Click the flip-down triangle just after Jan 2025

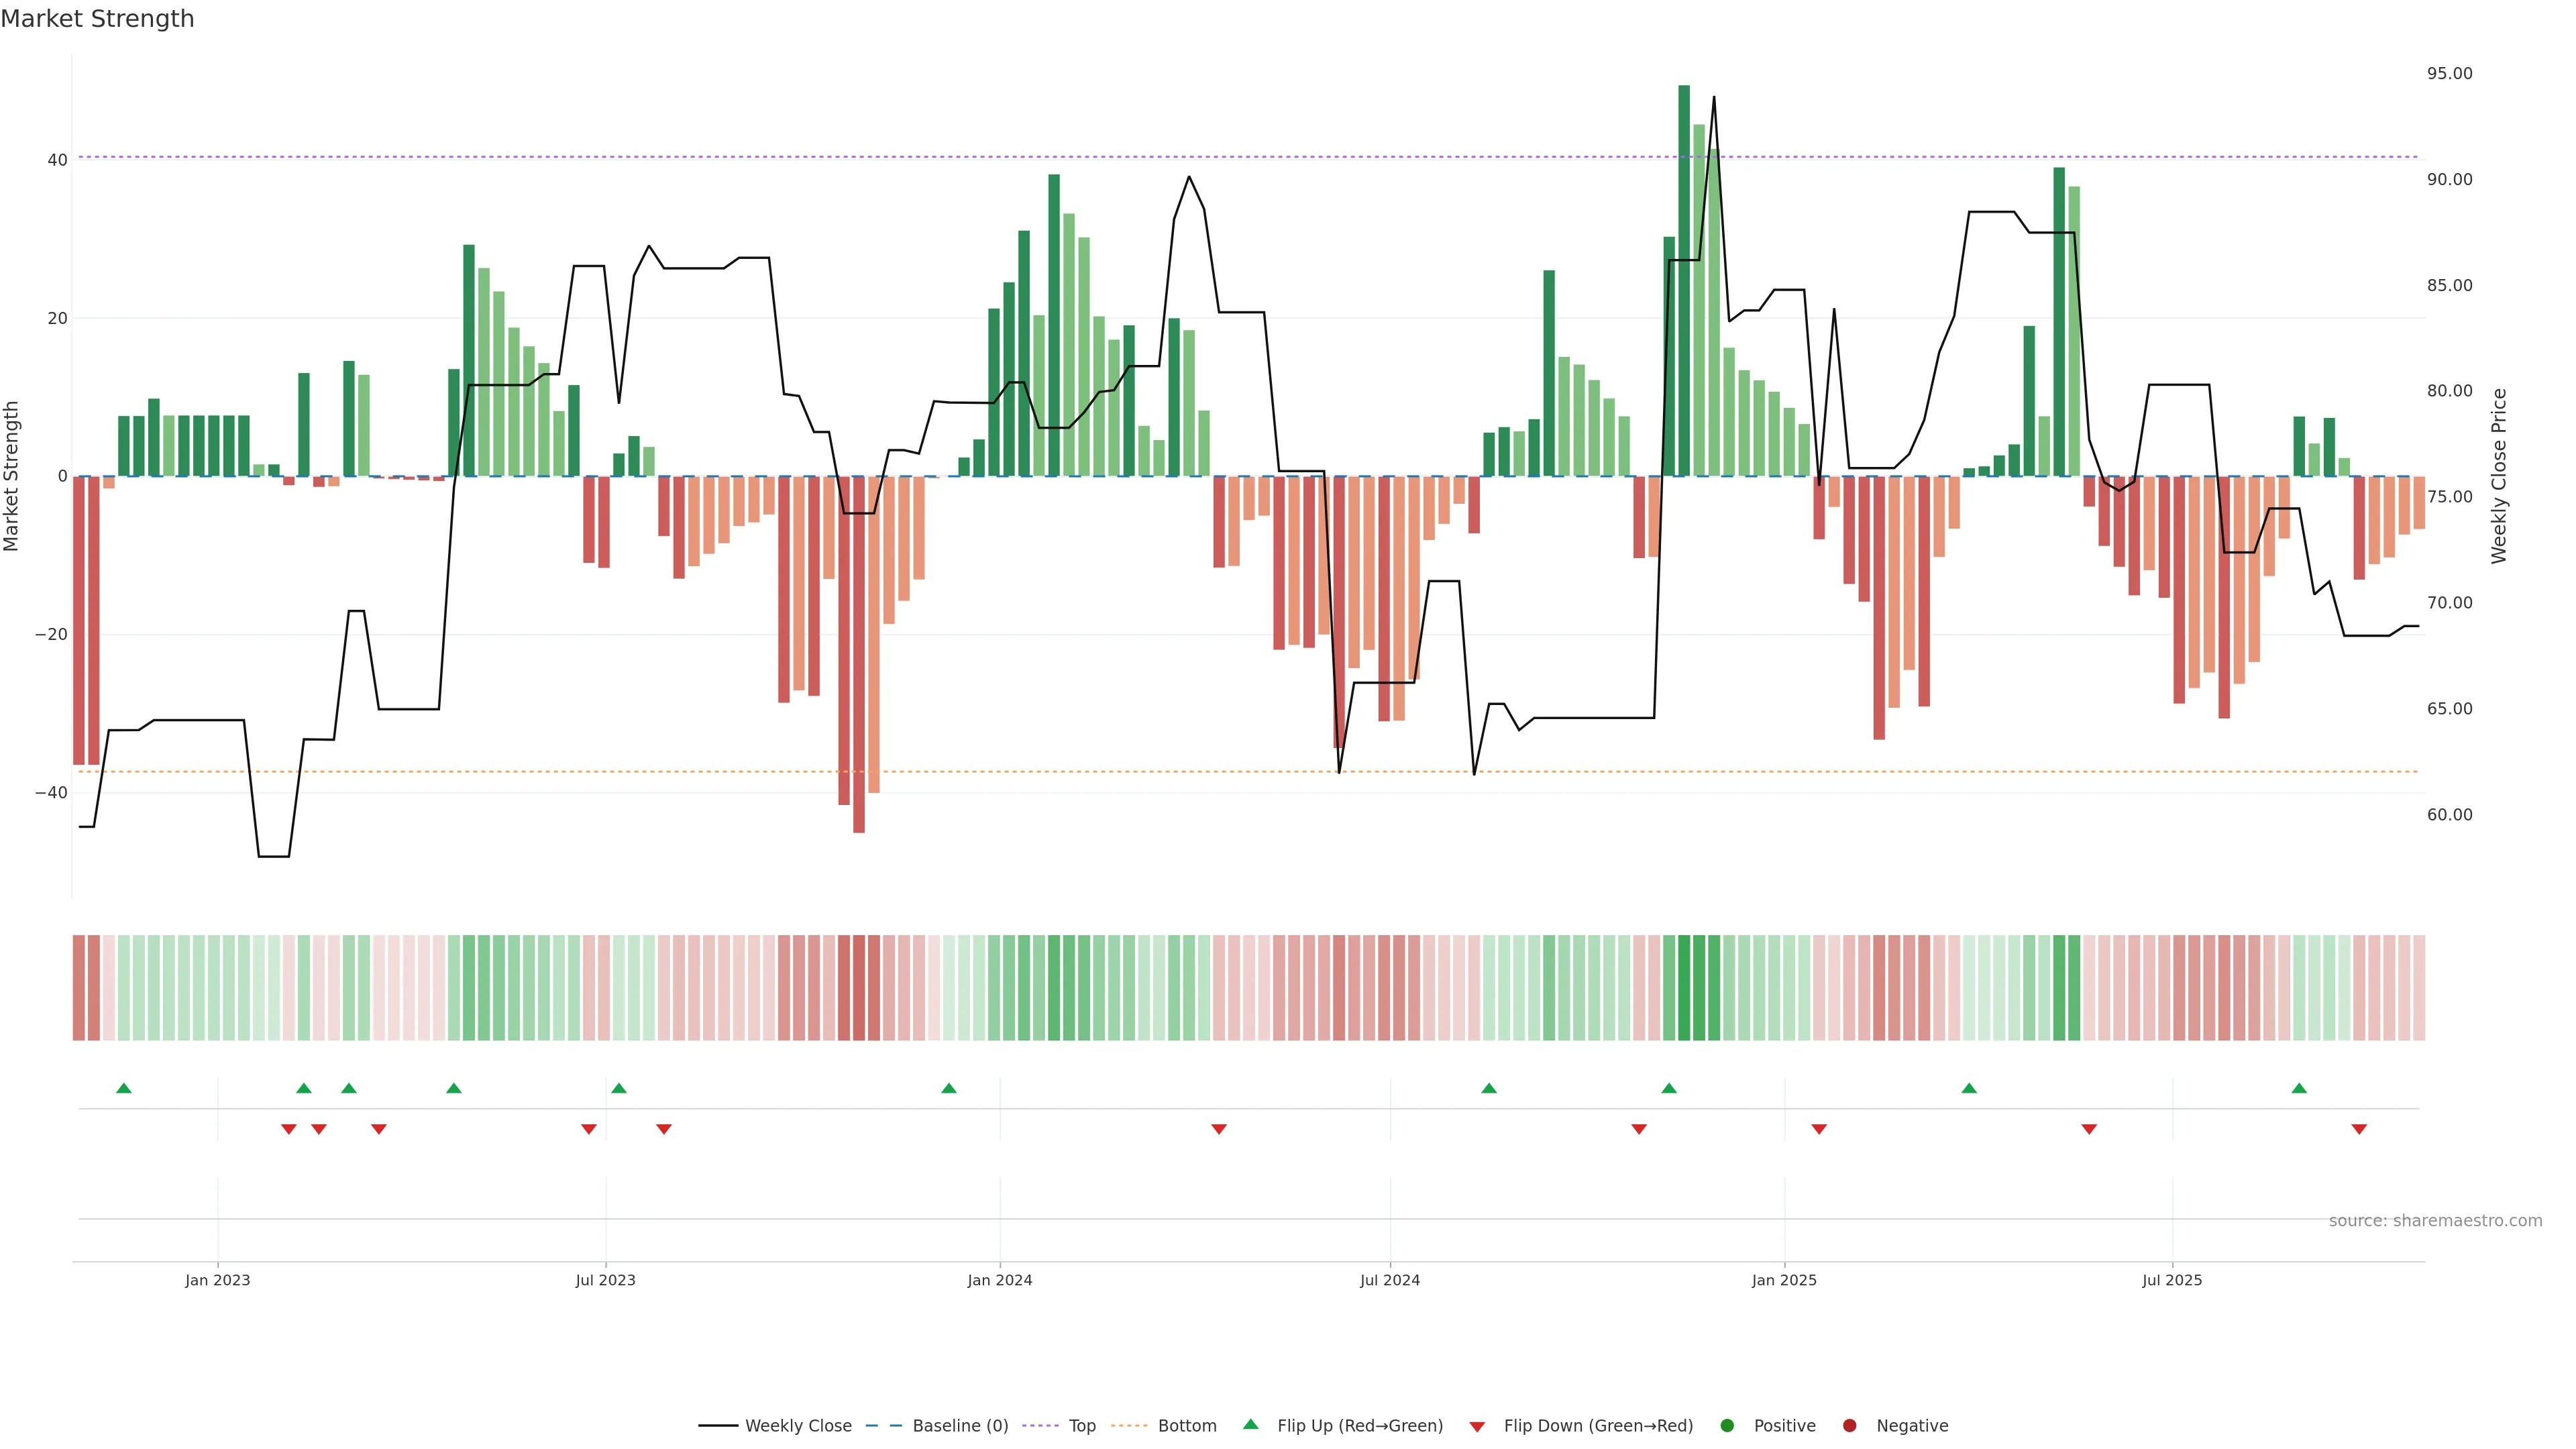coord(1819,1129)
